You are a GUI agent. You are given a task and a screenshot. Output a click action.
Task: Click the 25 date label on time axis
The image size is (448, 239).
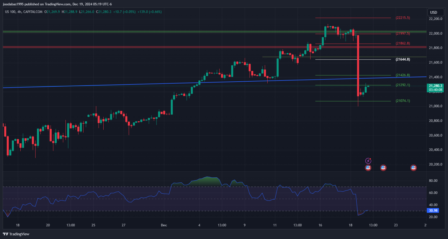pos(93,225)
